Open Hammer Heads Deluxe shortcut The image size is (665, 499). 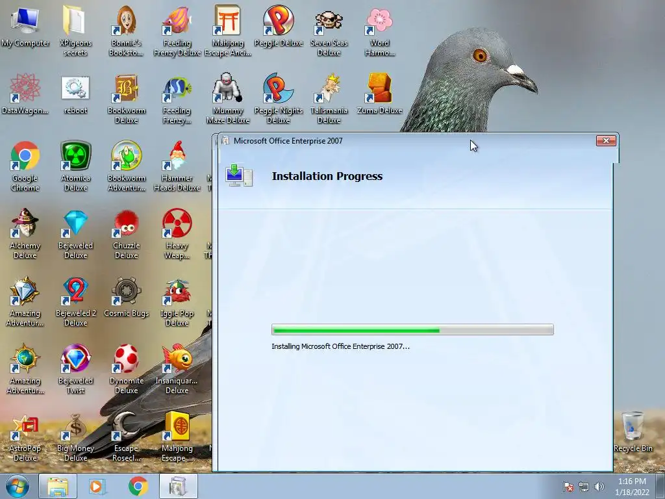click(x=177, y=166)
